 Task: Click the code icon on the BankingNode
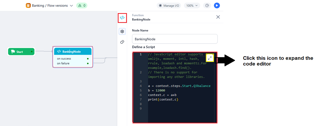pyautogui.click(x=59, y=51)
